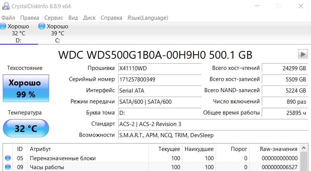Click the Прошивка field X41110WD
This screenshot has height=171, width=311.
point(160,68)
